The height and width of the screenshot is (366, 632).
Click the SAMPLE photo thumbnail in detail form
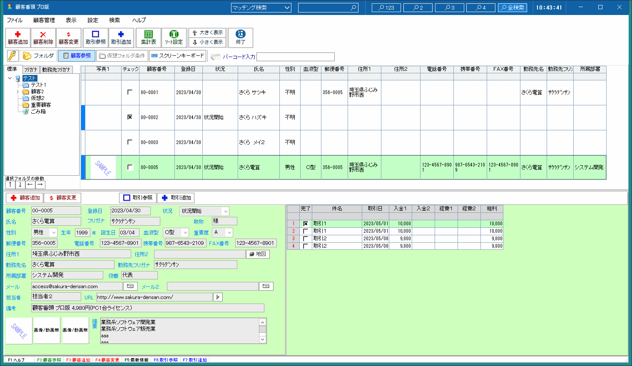tap(19, 331)
